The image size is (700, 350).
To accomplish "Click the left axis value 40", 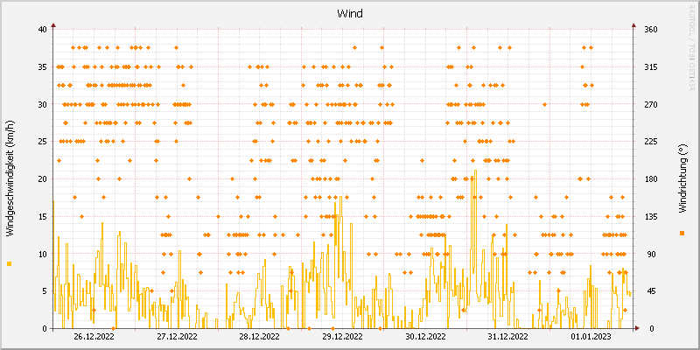I will 43,30.
